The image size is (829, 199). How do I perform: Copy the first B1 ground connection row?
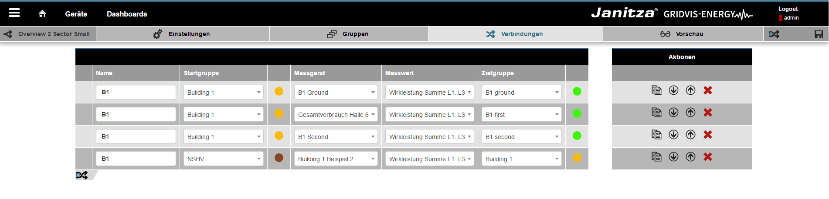[x=656, y=90]
